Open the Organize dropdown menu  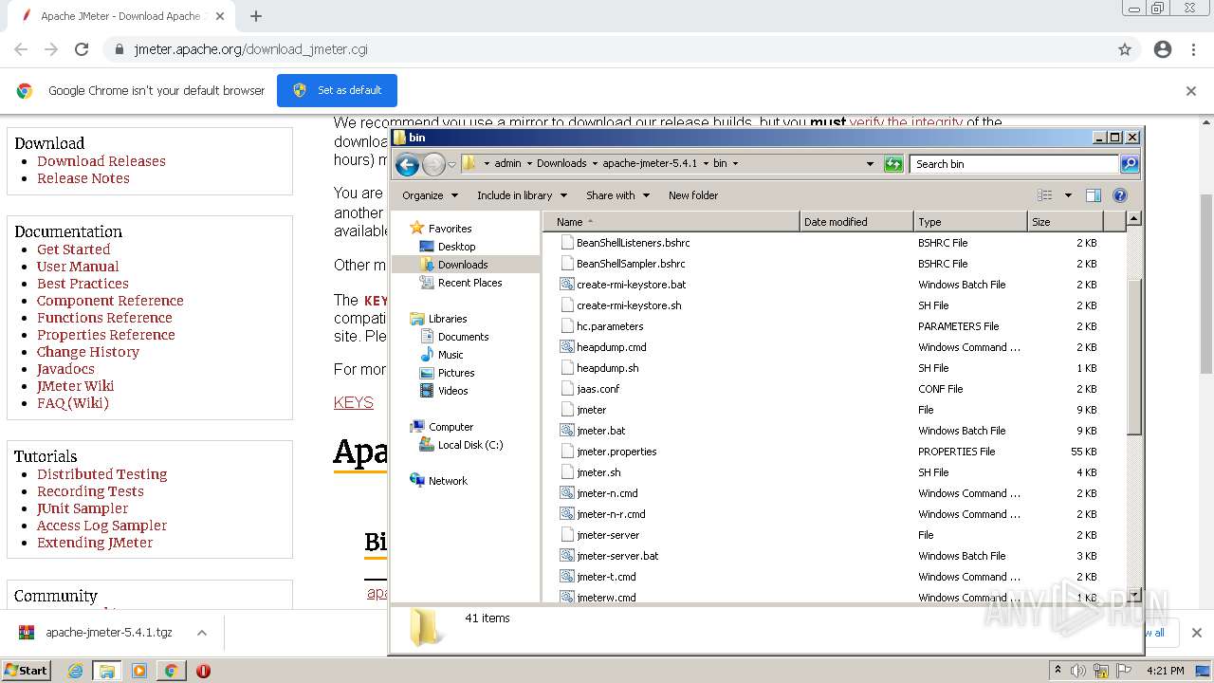coord(430,195)
